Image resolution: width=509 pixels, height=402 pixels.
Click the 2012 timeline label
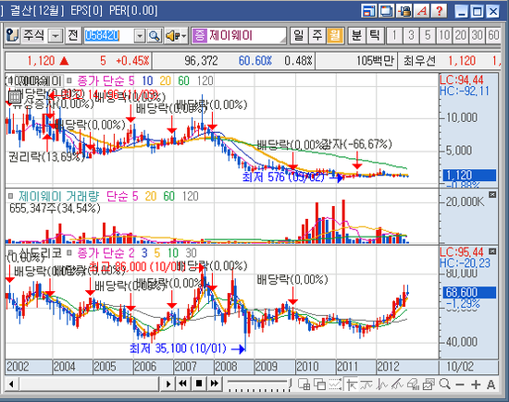(388, 366)
